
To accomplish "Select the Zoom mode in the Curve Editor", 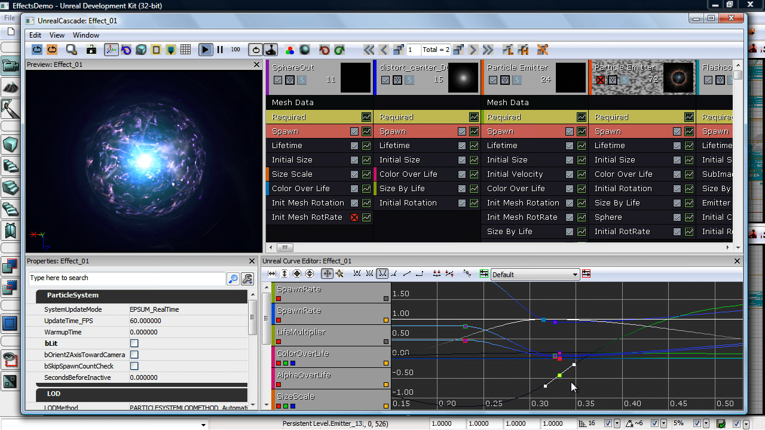I will (x=339, y=274).
